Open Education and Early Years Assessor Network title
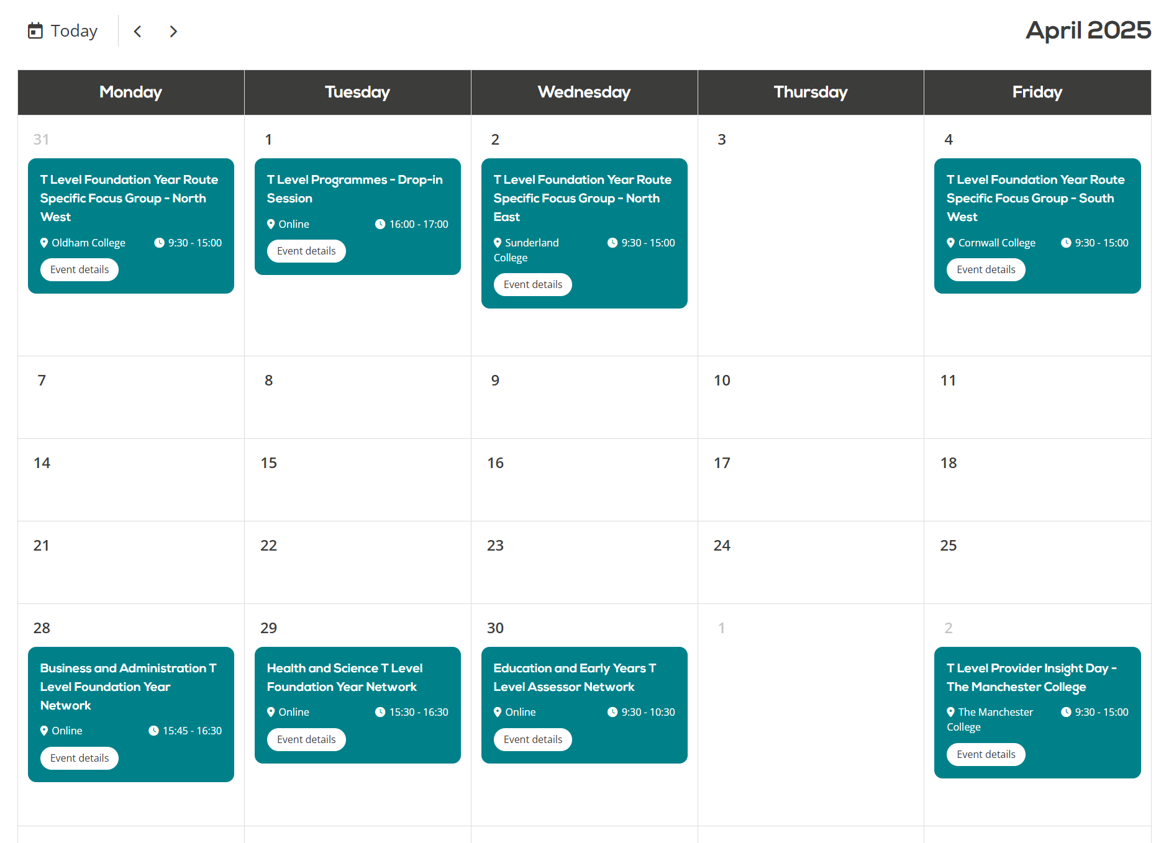Image resolution: width=1161 pixels, height=843 pixels. click(574, 677)
